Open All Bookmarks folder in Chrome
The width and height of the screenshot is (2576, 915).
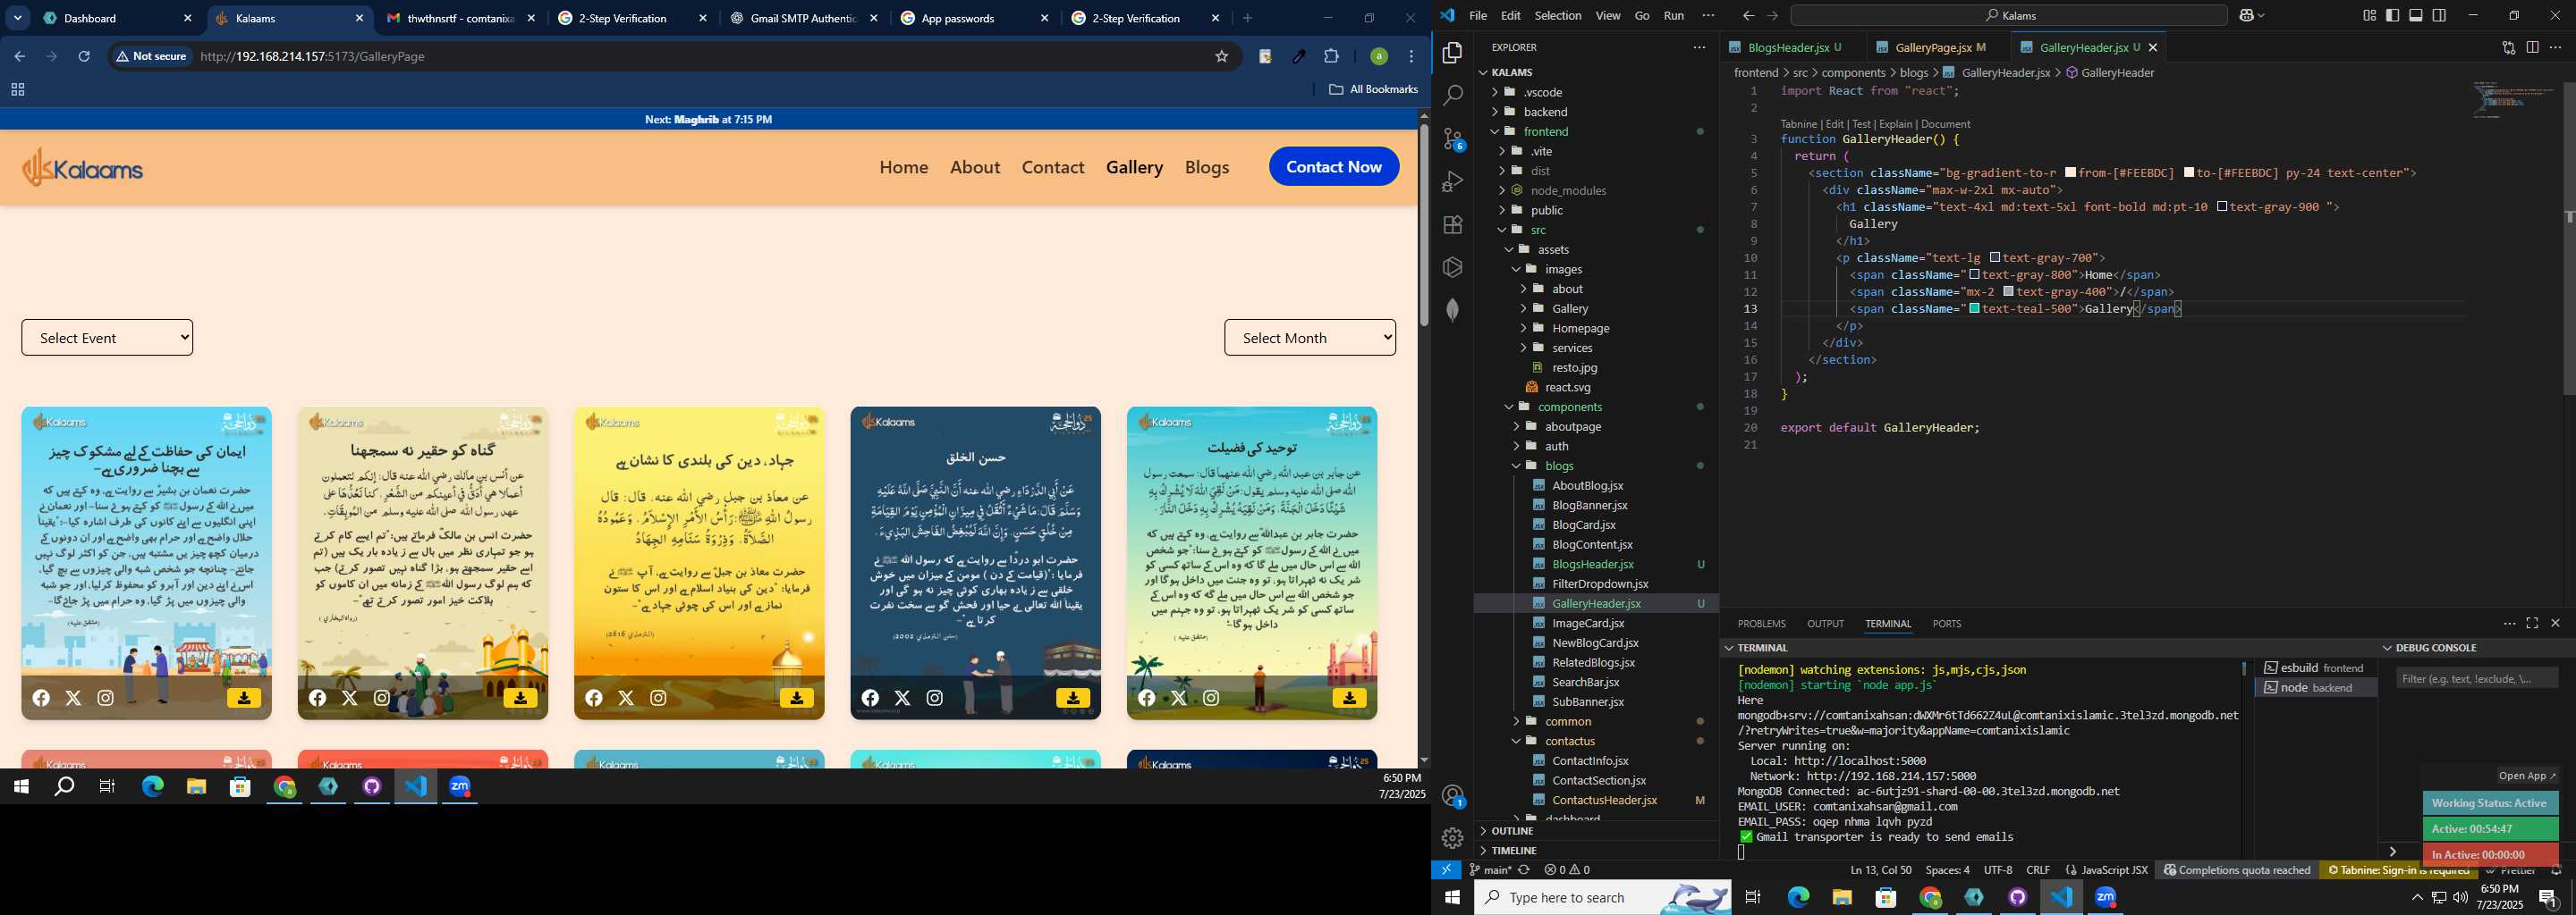pos(1373,88)
